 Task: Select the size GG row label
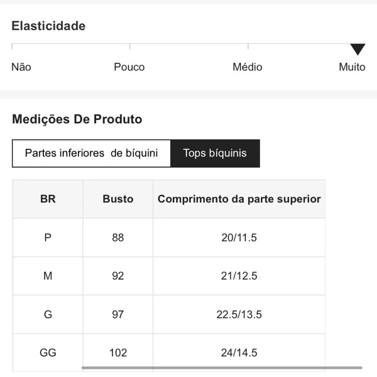coord(48,352)
